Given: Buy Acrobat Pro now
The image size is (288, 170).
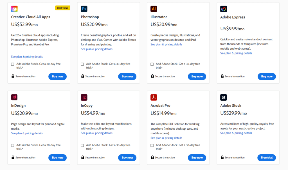Looking at the screenshot, I should 197,158.
